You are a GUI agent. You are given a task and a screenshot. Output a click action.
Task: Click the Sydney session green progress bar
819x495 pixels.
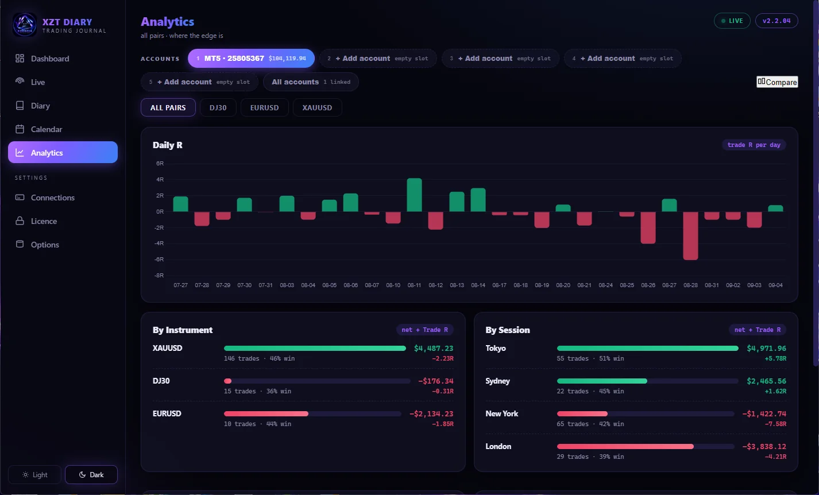pos(602,381)
